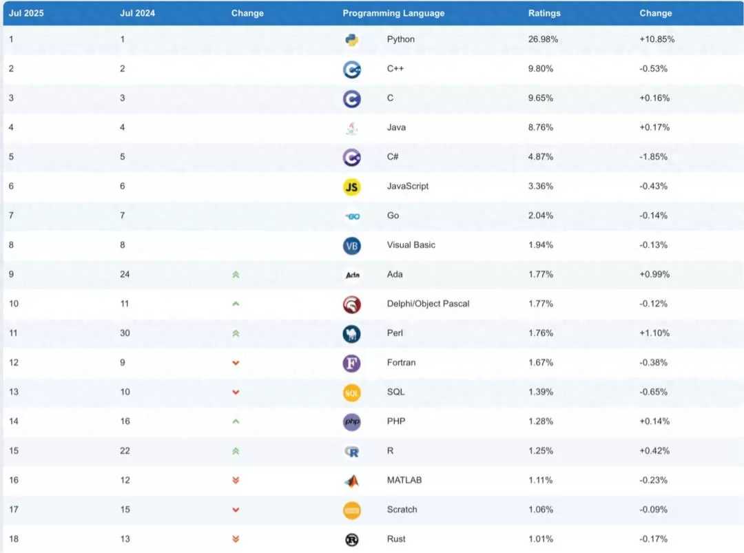
Task: Click the MATLAB logo icon
Action: pos(351,481)
